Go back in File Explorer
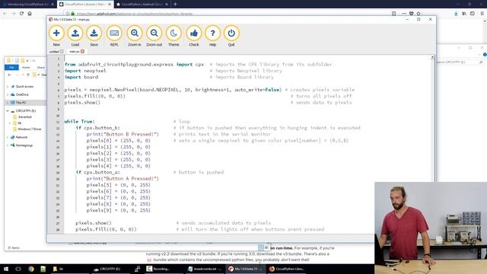 point(9,75)
